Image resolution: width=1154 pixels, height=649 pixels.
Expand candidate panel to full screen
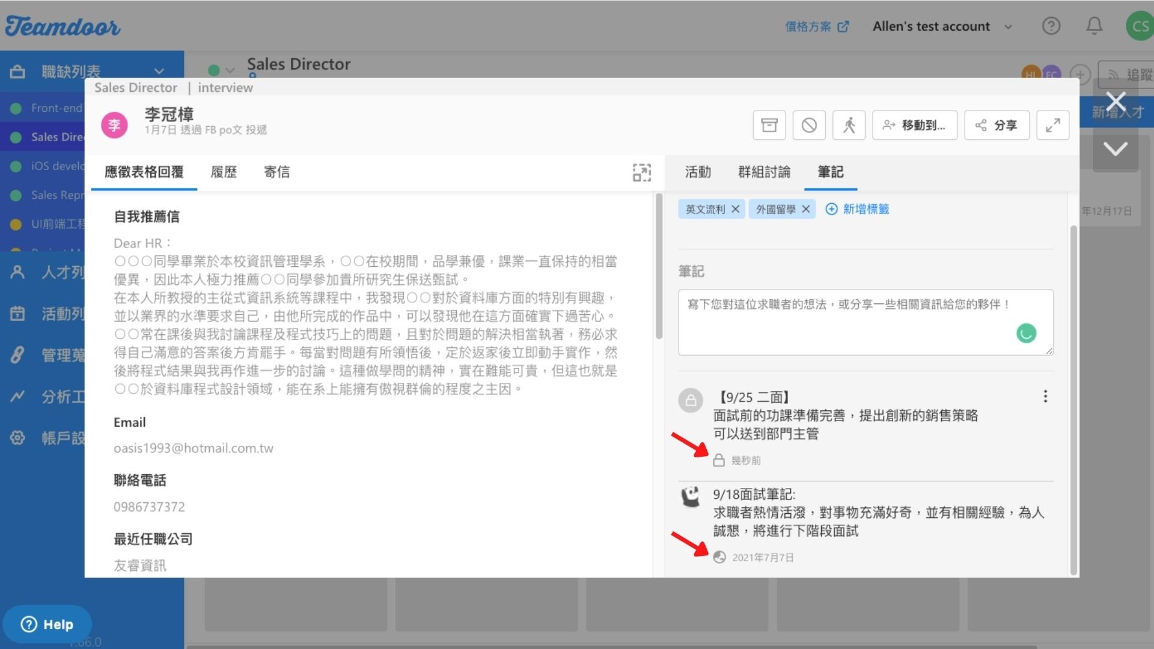click(1052, 125)
